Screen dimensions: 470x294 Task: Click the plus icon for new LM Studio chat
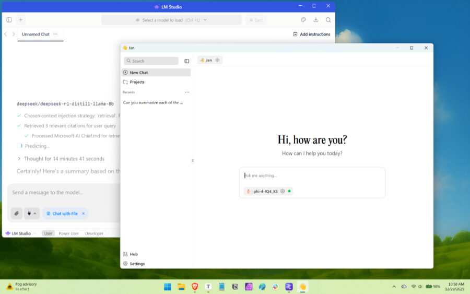(x=21, y=20)
